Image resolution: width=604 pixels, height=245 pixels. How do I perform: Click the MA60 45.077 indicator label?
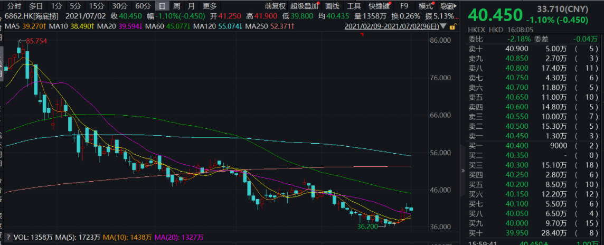(x=169, y=26)
